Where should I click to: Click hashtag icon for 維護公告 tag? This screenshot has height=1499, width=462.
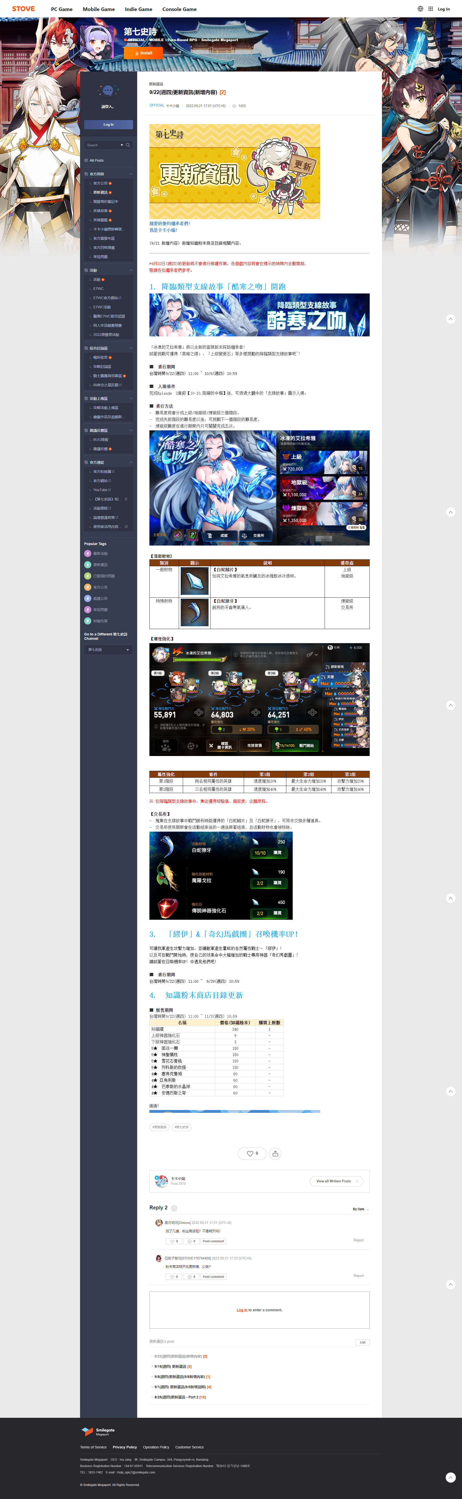[x=88, y=598]
